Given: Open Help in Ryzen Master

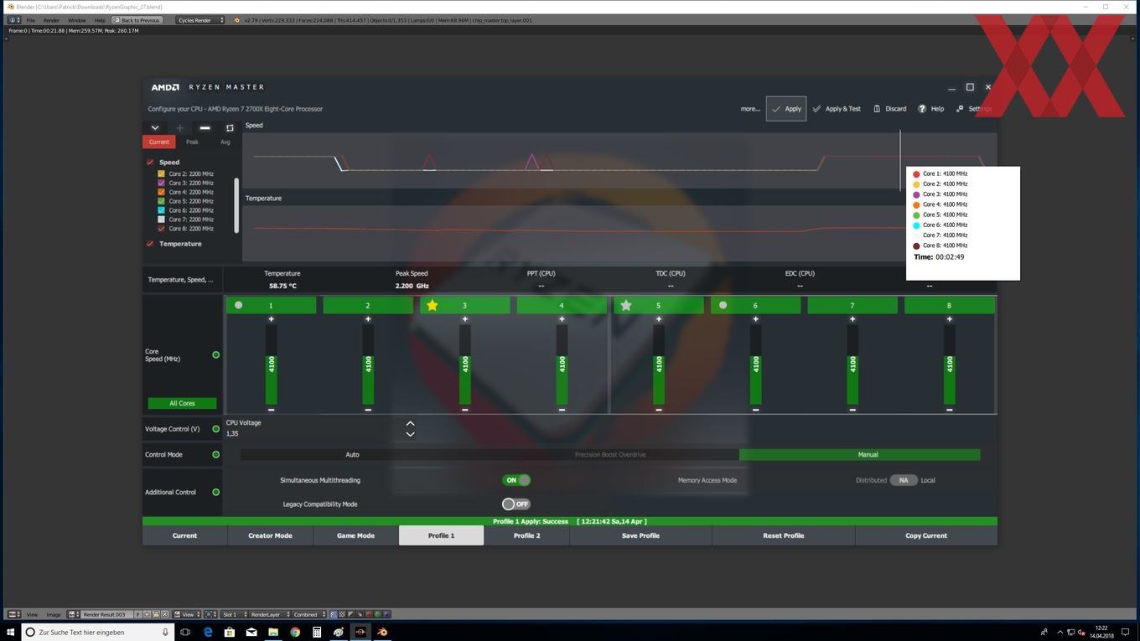Looking at the screenshot, I should (931, 108).
